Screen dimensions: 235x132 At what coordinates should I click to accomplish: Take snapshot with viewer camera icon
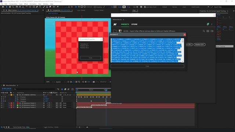tap(94, 82)
